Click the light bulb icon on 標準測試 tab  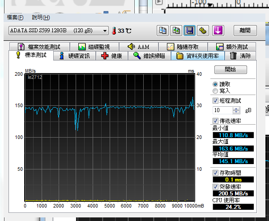point(18,55)
